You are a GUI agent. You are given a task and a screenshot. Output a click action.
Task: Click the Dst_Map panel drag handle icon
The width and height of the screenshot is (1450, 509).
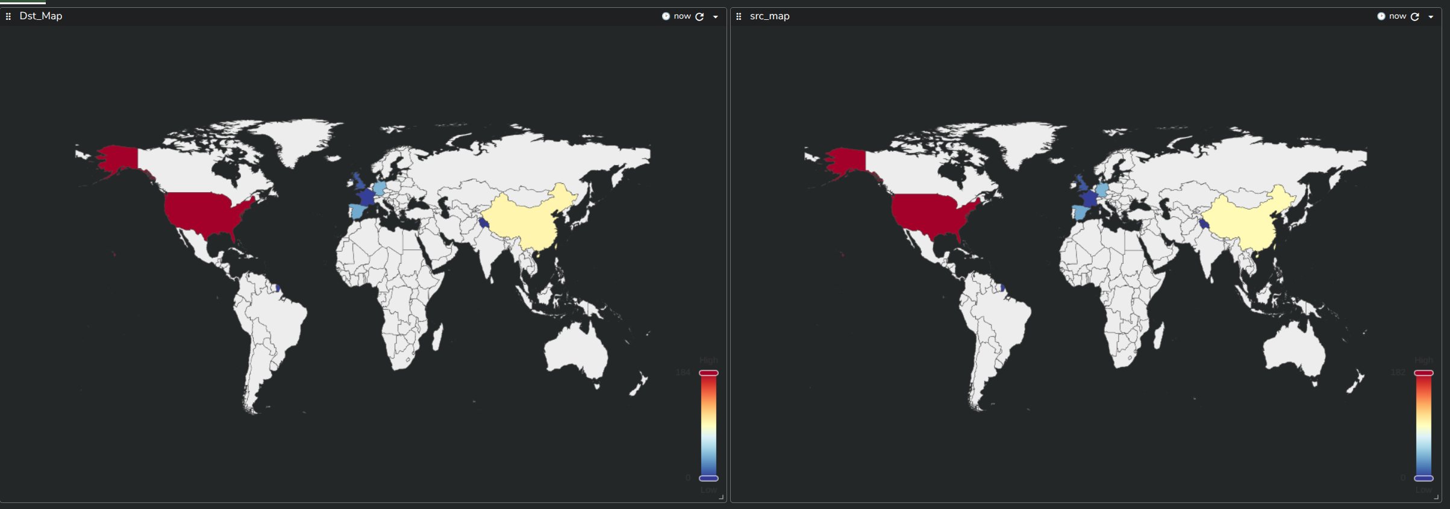tap(8, 16)
